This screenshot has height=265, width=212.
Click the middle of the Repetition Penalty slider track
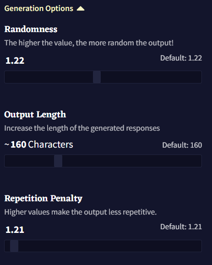pyautogui.click(x=103, y=246)
